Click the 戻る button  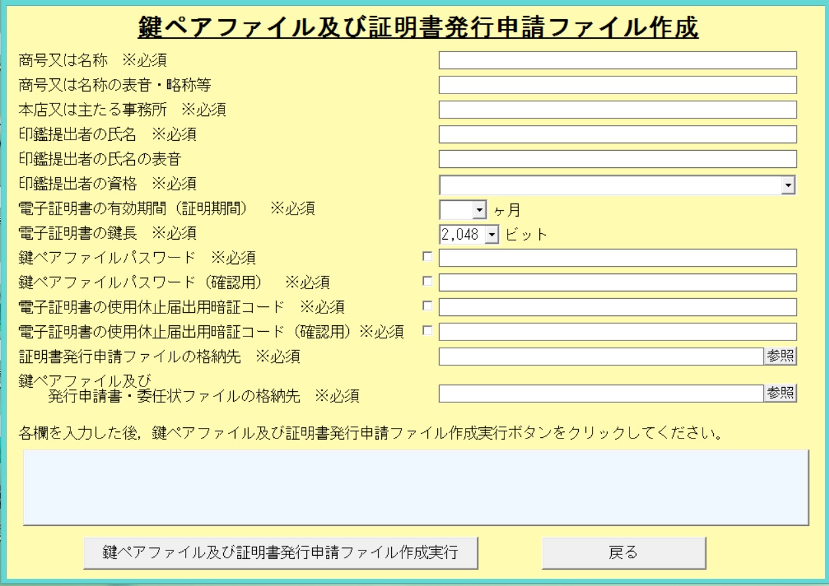[624, 552]
